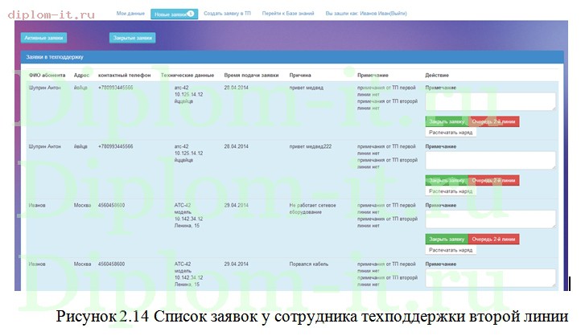
Task: Close the Не работает сетевое оборудование request
Action: [x=447, y=240]
